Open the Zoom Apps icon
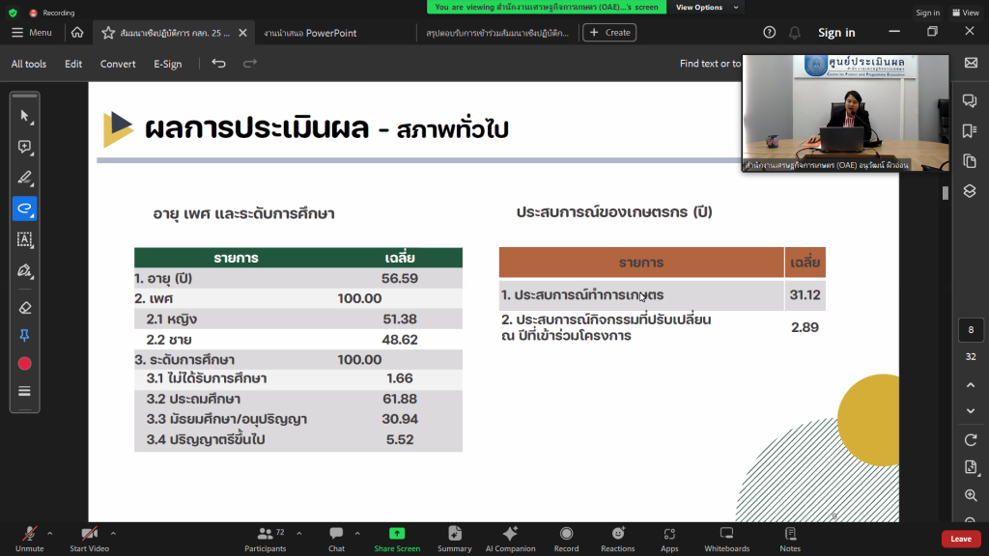 (669, 540)
